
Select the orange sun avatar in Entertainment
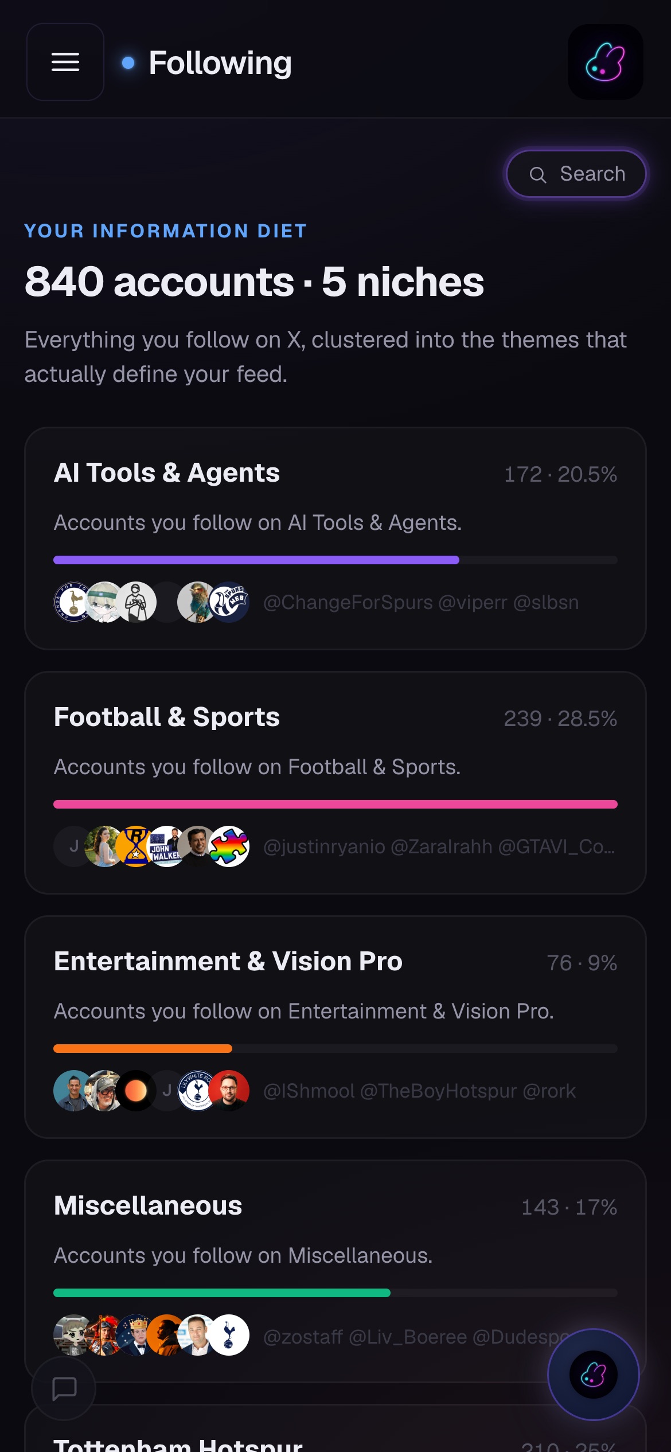tap(136, 1091)
